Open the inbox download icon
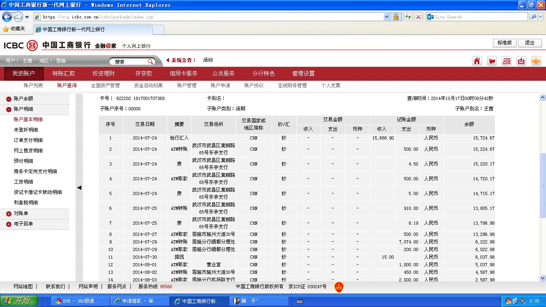This screenshot has height=307, width=546. pos(521,61)
